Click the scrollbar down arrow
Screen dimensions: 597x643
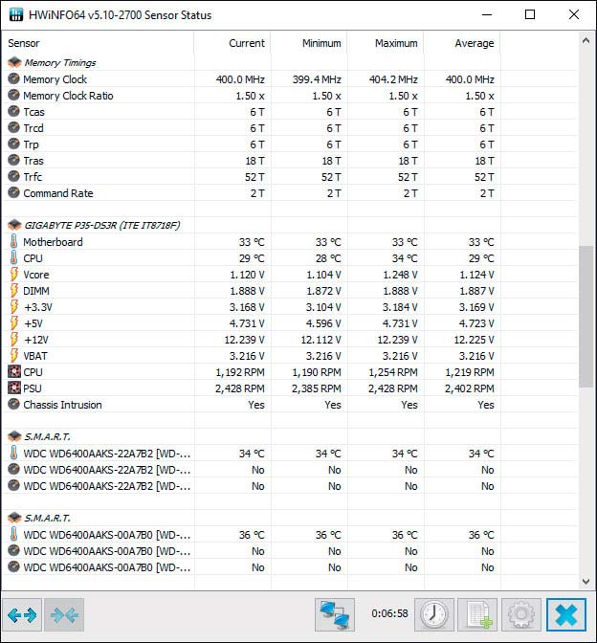pyautogui.click(x=586, y=582)
